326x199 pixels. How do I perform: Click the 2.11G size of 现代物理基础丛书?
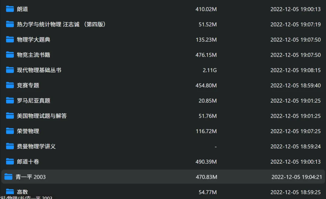[x=209, y=70]
